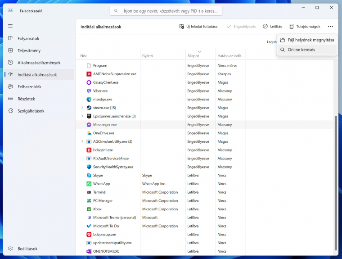Click the greyed Engedélyezés button
Viewport: 342px width, 259px height.
pos(241,27)
